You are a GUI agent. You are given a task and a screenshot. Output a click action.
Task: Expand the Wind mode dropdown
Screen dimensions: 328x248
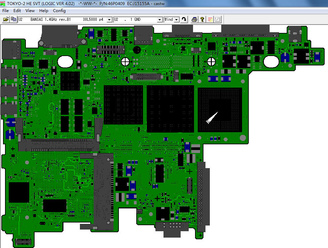(x=177, y=20)
